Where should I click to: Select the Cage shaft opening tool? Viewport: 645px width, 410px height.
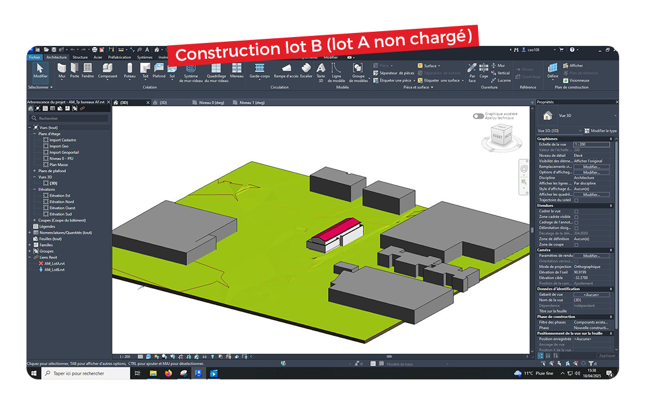[484, 71]
